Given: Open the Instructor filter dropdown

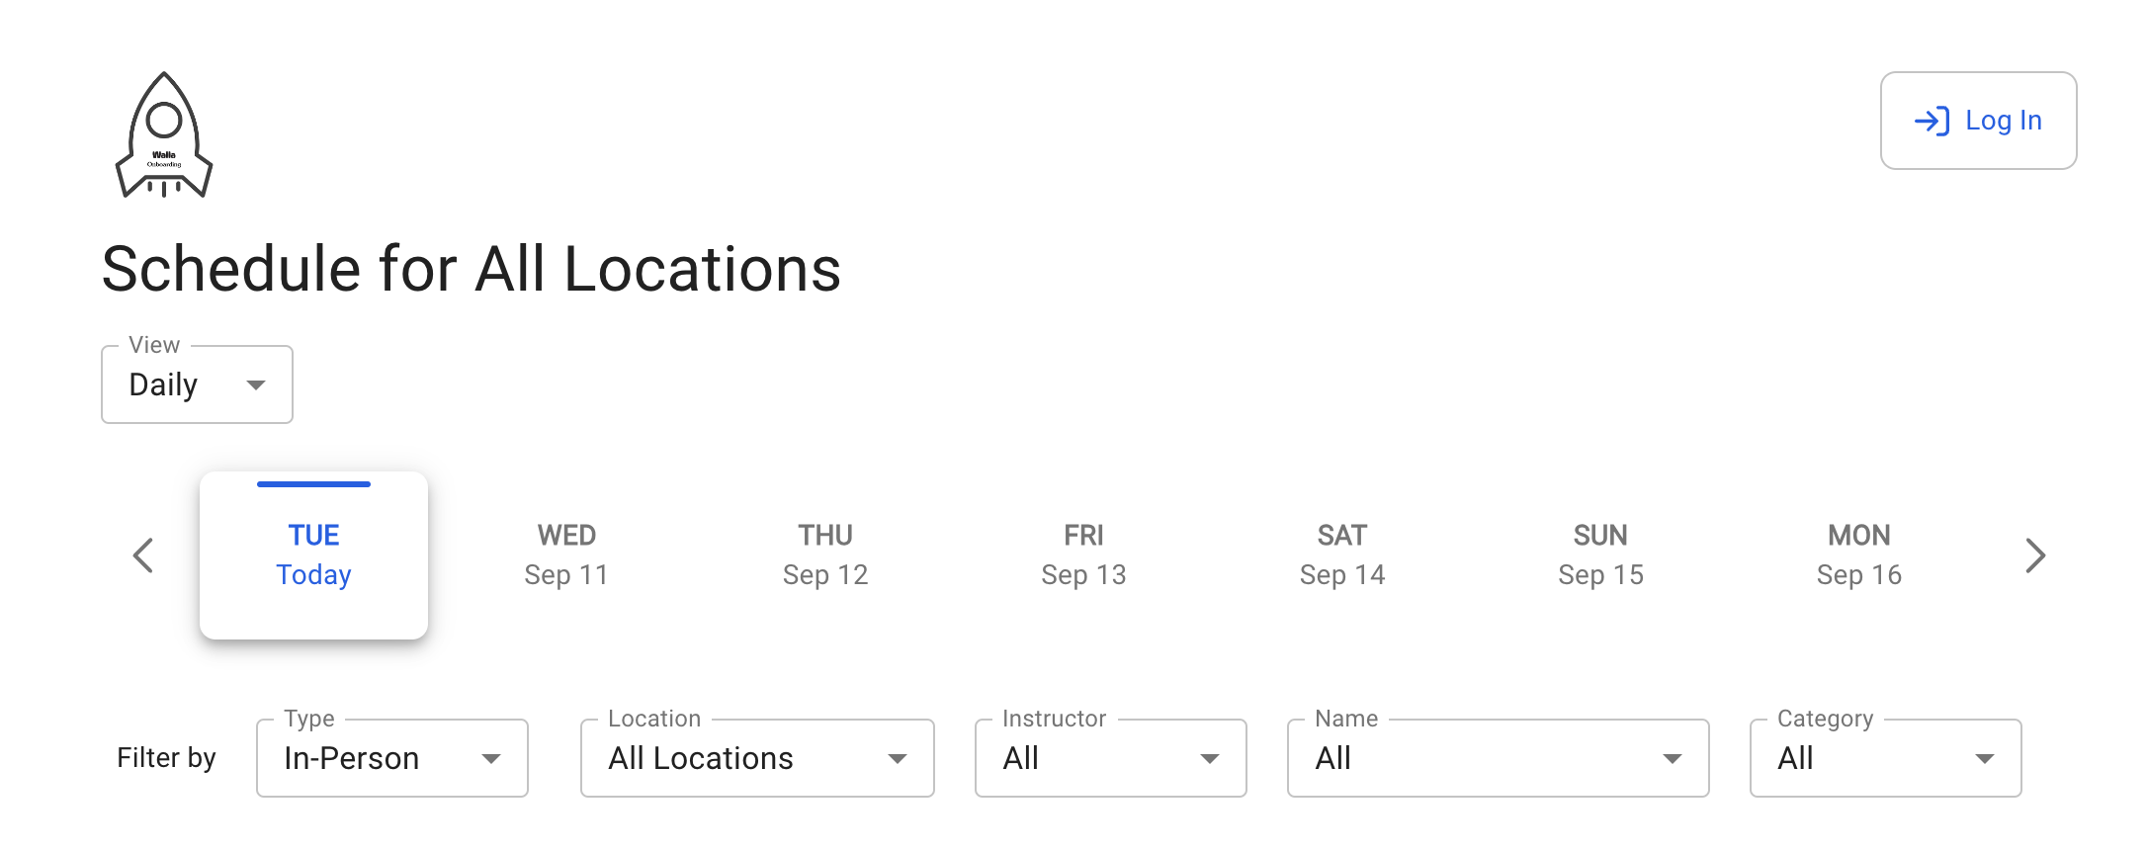Looking at the screenshot, I should (1110, 758).
